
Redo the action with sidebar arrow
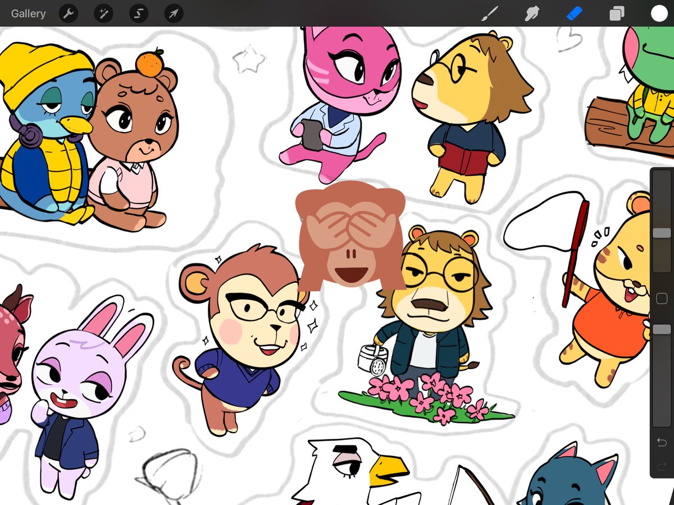(x=662, y=466)
